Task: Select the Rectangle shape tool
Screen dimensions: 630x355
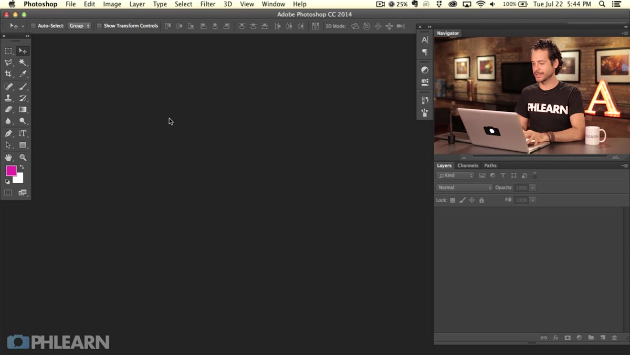Action: (23, 145)
